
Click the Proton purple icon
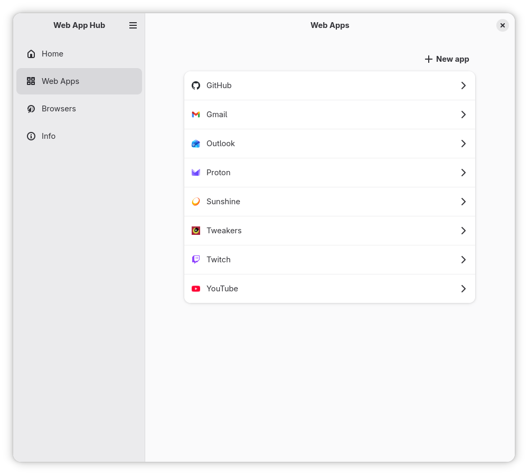[x=196, y=173]
